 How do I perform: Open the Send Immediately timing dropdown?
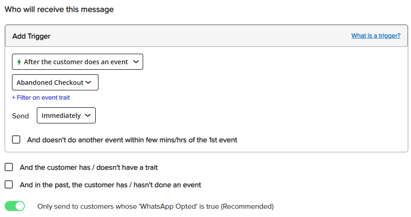[66, 115]
